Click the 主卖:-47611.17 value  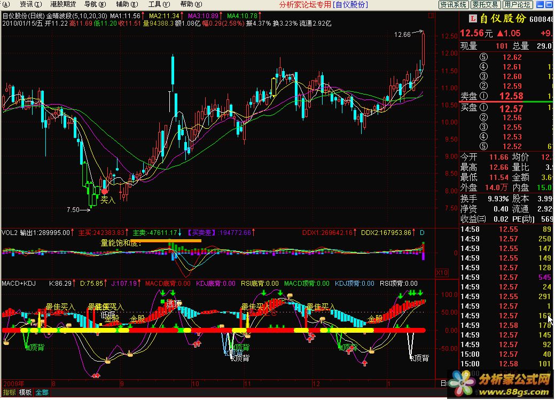pyautogui.click(x=155, y=233)
